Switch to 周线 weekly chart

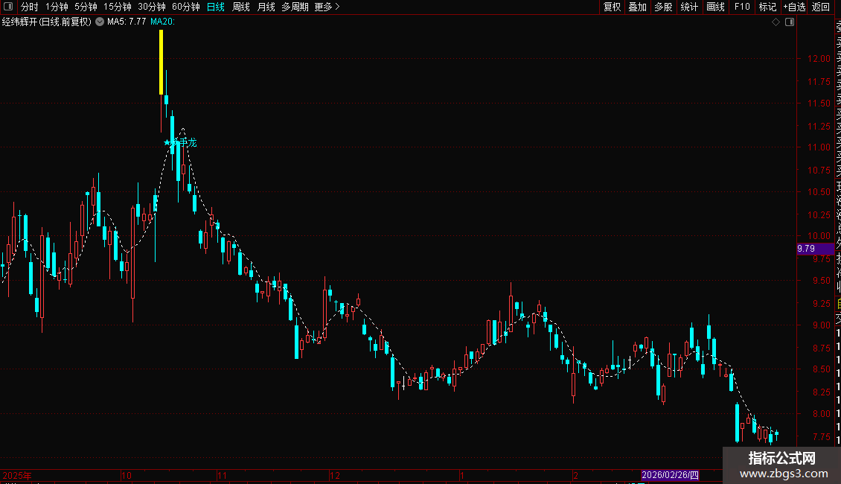241,7
